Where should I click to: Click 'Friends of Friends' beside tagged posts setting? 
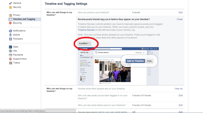(x=142, y=95)
